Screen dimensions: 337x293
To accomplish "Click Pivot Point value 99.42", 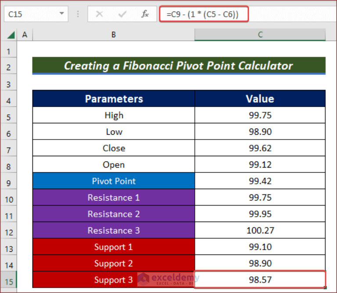I will point(260,181).
